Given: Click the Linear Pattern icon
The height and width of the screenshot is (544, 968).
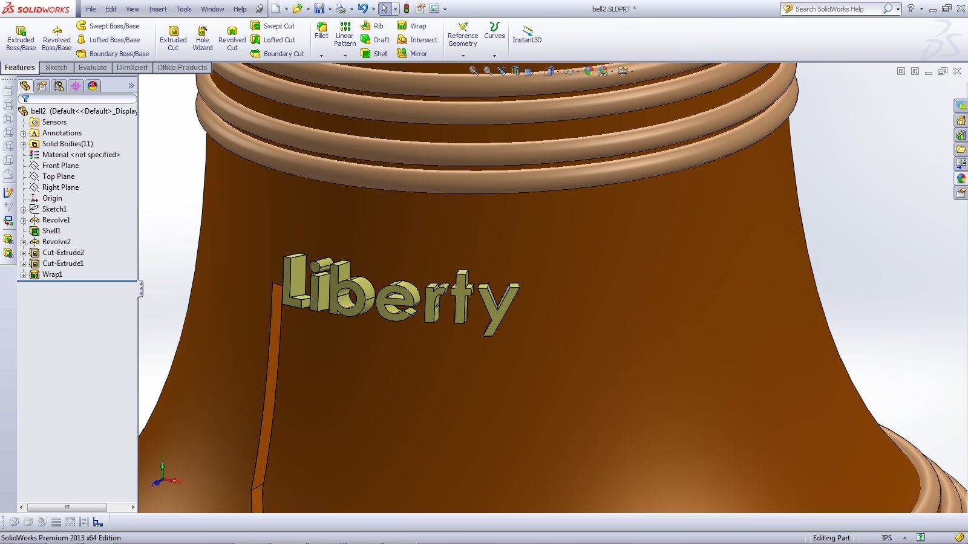Looking at the screenshot, I should [x=345, y=34].
